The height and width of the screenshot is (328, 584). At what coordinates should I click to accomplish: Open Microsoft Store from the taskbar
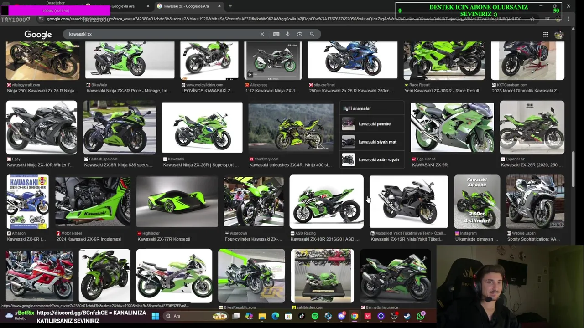pyautogui.click(x=289, y=316)
